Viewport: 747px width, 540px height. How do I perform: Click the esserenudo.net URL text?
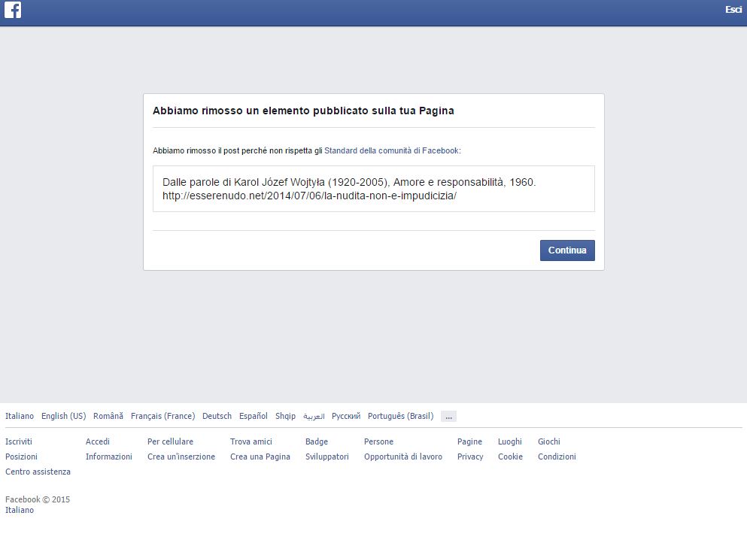[309, 196]
